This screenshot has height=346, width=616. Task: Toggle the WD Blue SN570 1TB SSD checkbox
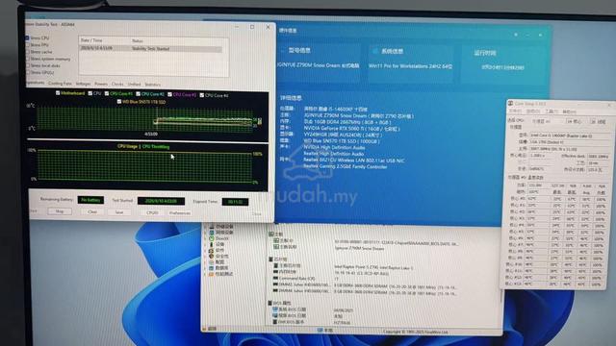coord(119,102)
